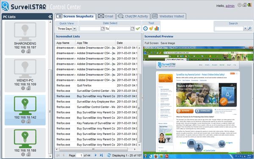Open the report icon under 192.168.18.188
This screenshot has height=159, width=254.
click(x=28, y=154)
